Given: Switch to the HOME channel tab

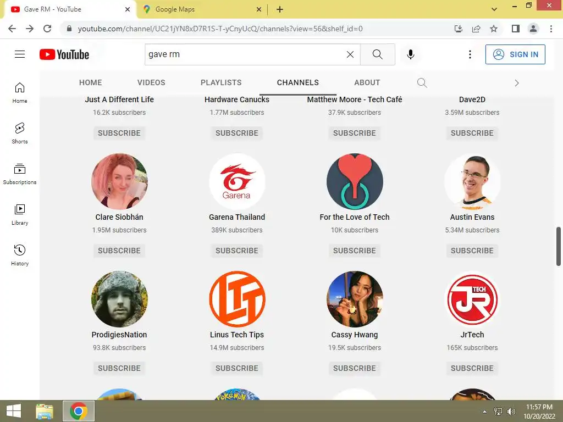Looking at the screenshot, I should pyautogui.click(x=91, y=82).
